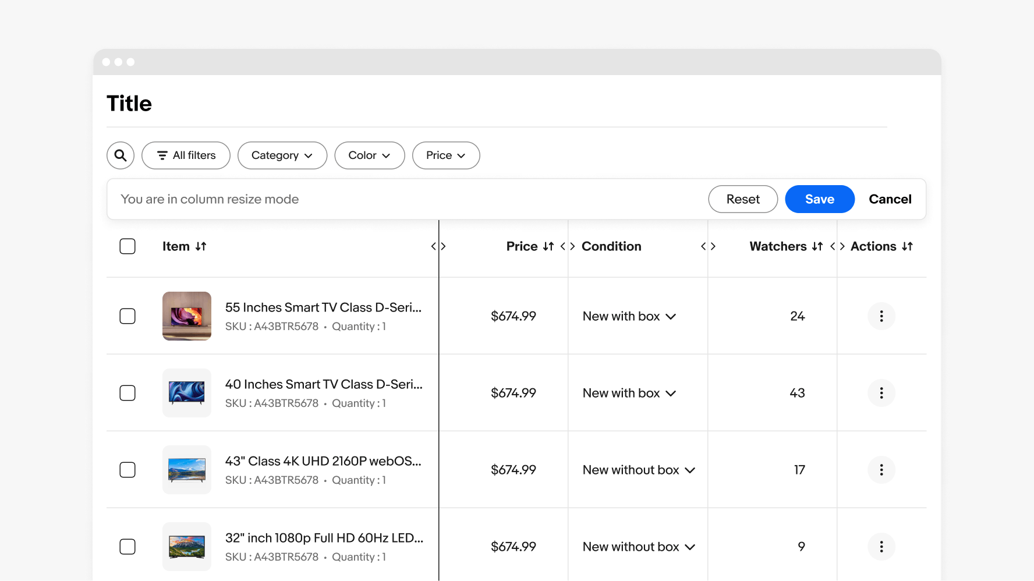This screenshot has width=1034, height=581.
Task: Expand the Category filter dropdown
Action: 282,155
